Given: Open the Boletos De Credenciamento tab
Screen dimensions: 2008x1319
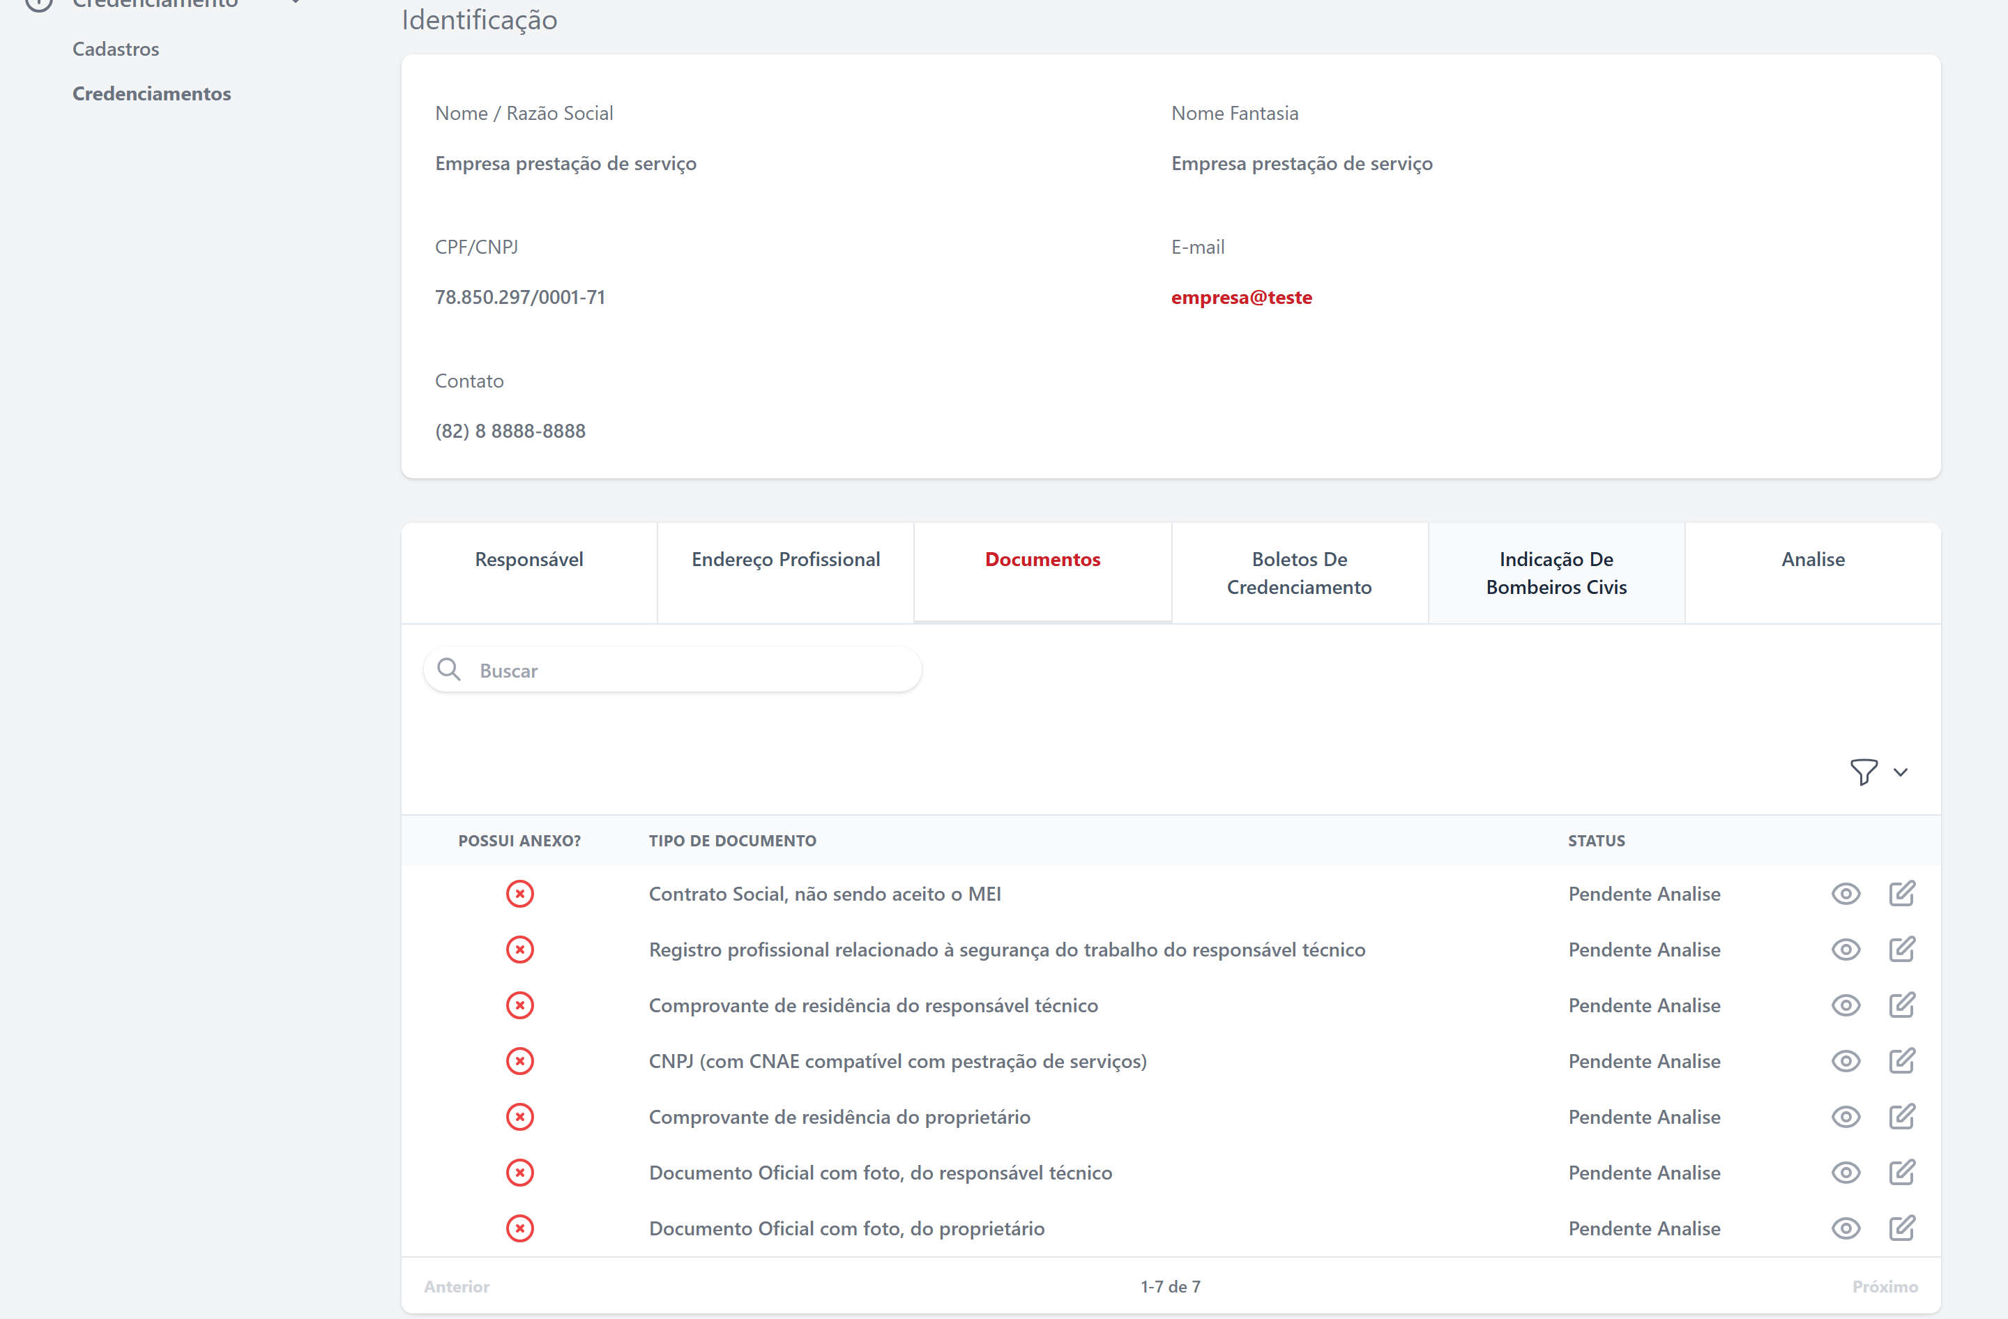Looking at the screenshot, I should tap(1298, 572).
